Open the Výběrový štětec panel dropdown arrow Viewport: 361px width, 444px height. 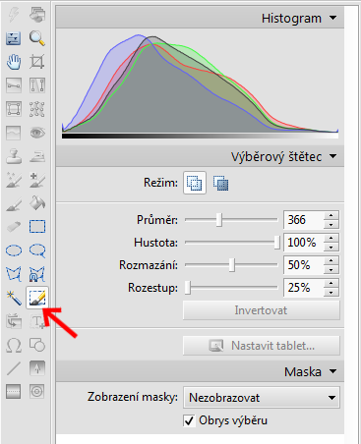[332, 156]
